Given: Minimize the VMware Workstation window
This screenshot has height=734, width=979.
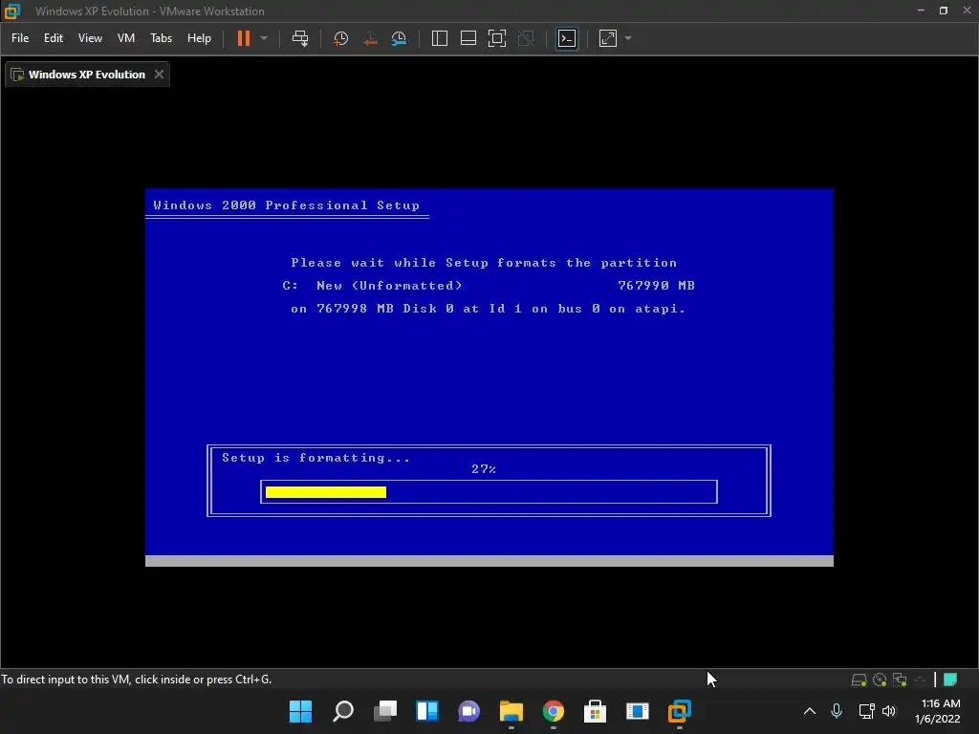Looking at the screenshot, I should tap(921, 11).
